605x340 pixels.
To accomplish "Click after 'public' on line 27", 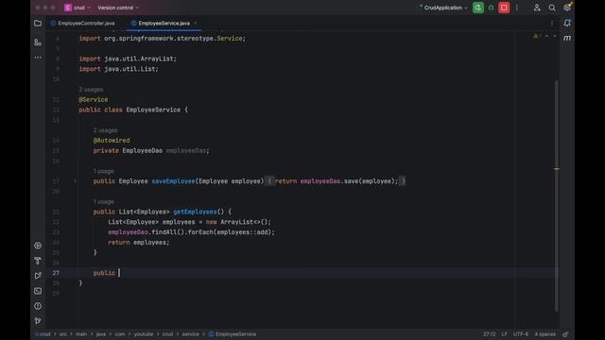I will [x=119, y=273].
